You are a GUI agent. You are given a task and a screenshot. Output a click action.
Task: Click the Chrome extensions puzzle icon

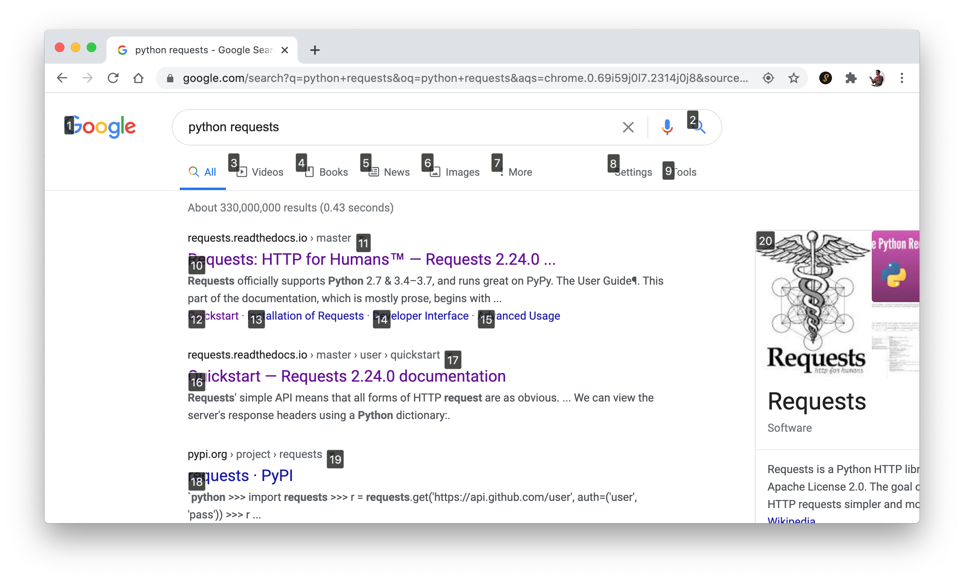(x=849, y=76)
